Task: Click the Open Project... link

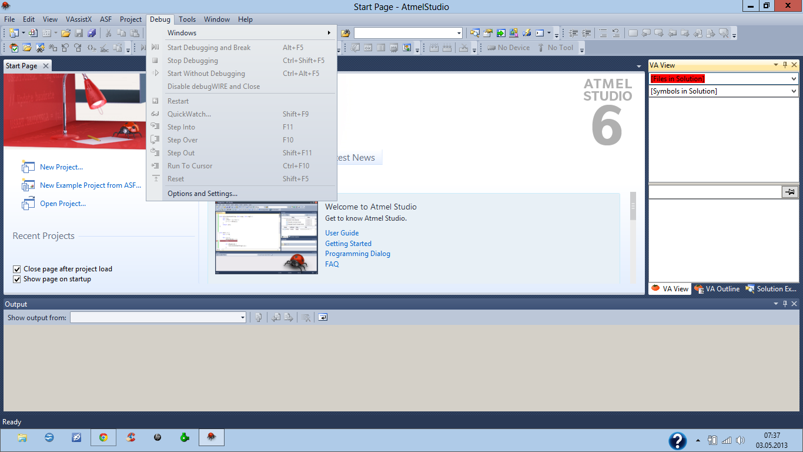Action: click(63, 204)
